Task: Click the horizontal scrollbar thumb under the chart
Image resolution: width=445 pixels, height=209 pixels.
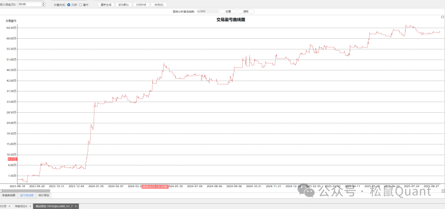Action: (x=26, y=190)
